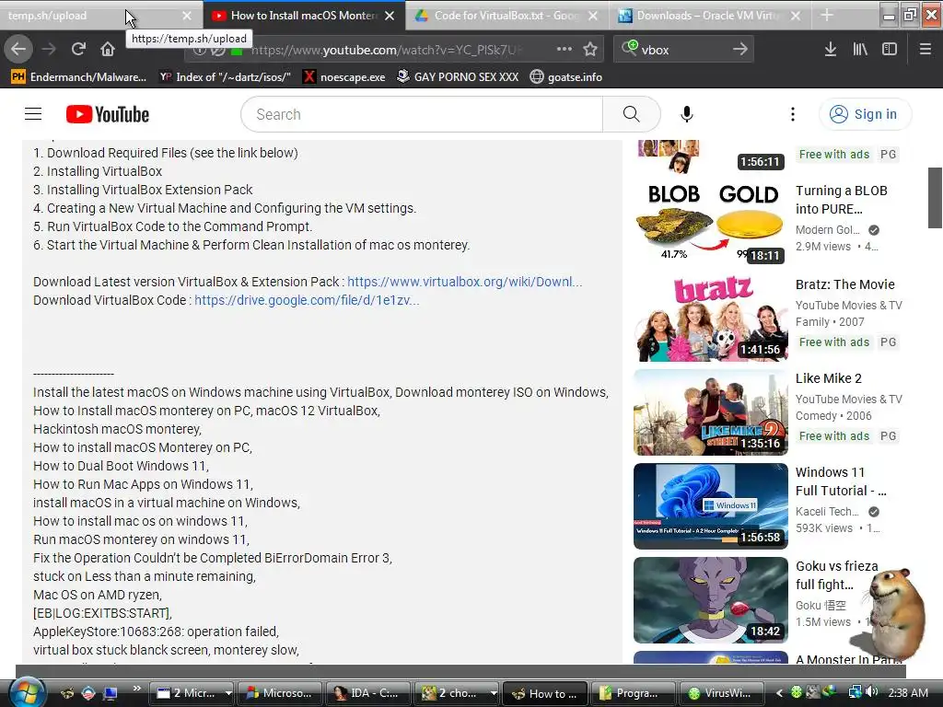Go back to the previous page
The image size is (943, 707).
(18, 49)
